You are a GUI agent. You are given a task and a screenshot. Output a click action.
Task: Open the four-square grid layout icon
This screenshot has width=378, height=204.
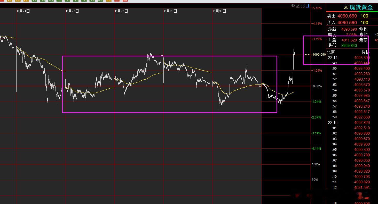pyautogui.click(x=303, y=6)
